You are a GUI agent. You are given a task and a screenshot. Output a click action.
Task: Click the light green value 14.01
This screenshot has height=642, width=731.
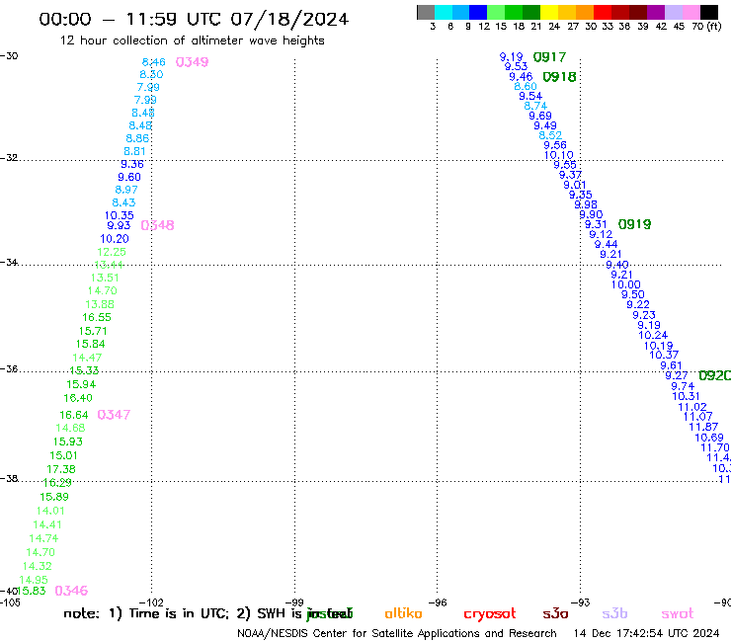click(x=50, y=511)
